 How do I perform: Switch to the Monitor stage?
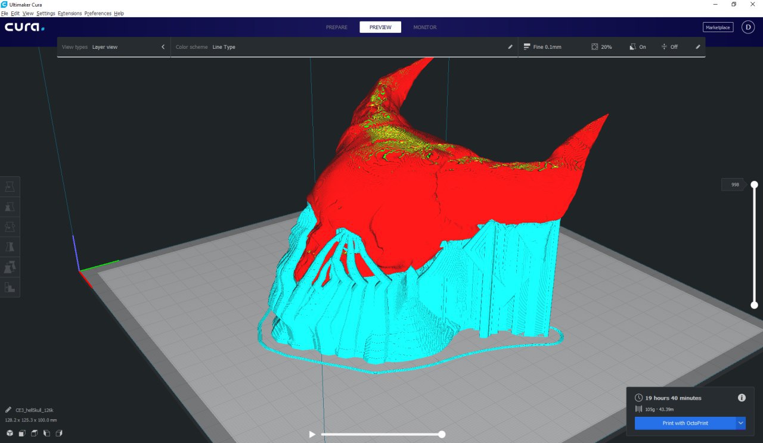click(x=425, y=27)
